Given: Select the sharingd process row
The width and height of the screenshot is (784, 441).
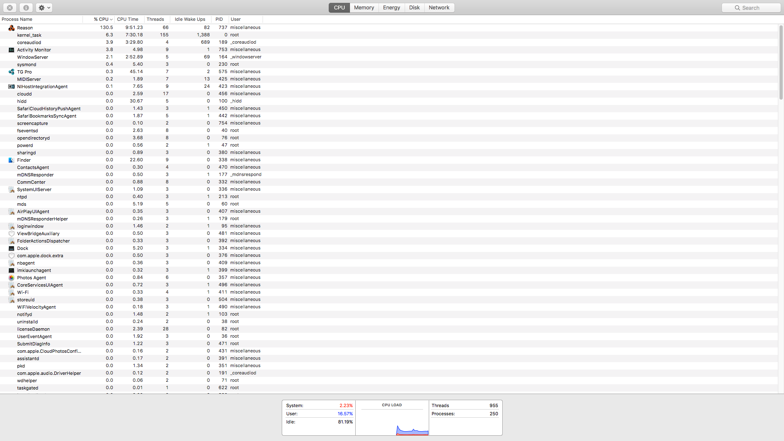Looking at the screenshot, I should 389,153.
